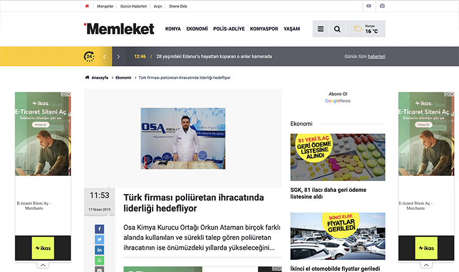Open the Ekonomi breadcrumb link

point(123,78)
